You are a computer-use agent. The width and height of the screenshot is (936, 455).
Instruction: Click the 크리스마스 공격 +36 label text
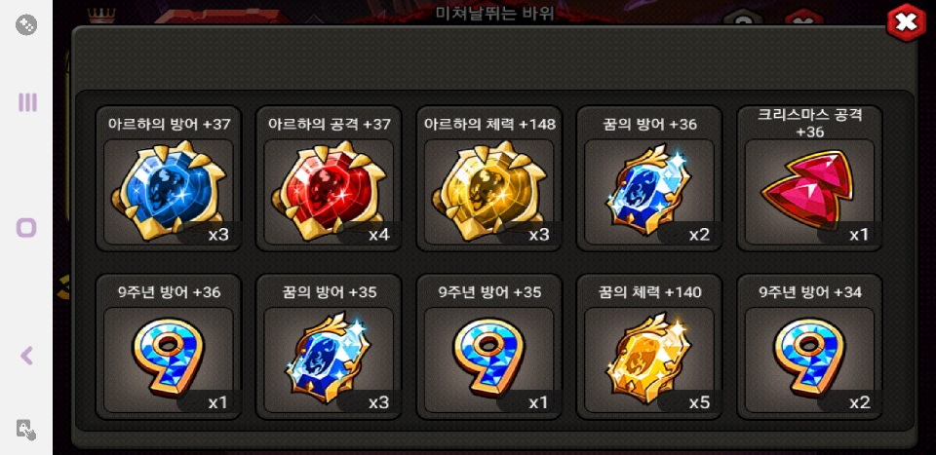tap(810, 123)
